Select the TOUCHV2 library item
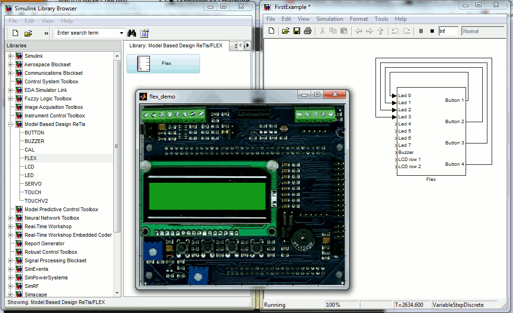Screen dimensions: 513x313 (36, 201)
